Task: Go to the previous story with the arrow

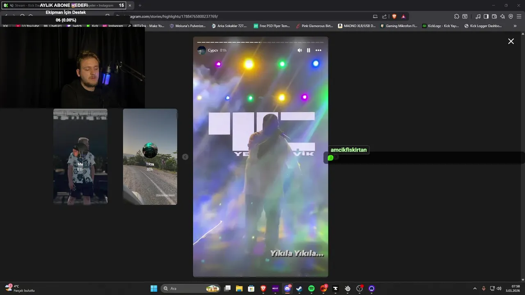Action: click(185, 157)
